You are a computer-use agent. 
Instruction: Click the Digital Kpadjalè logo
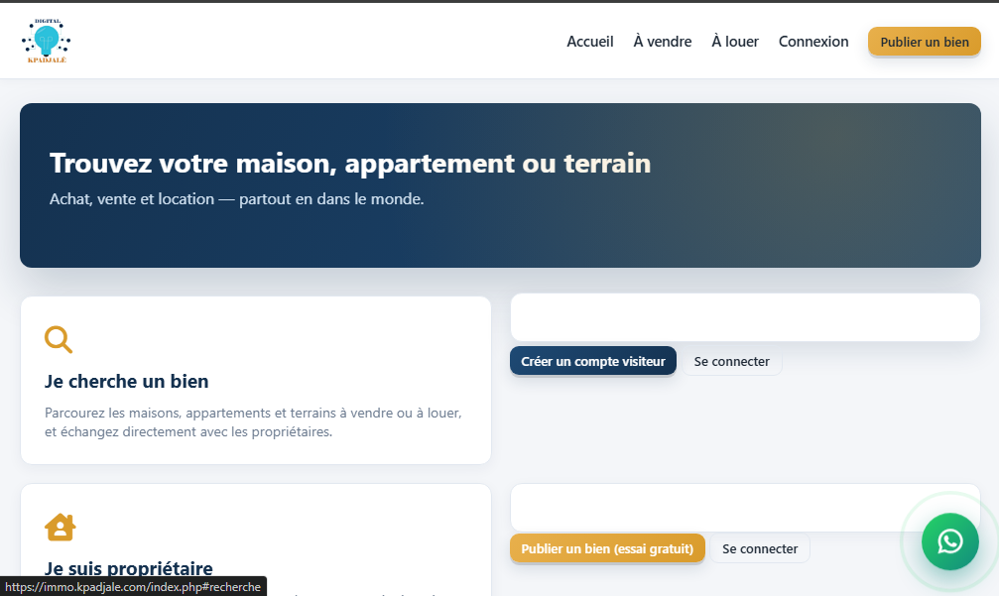(x=46, y=41)
